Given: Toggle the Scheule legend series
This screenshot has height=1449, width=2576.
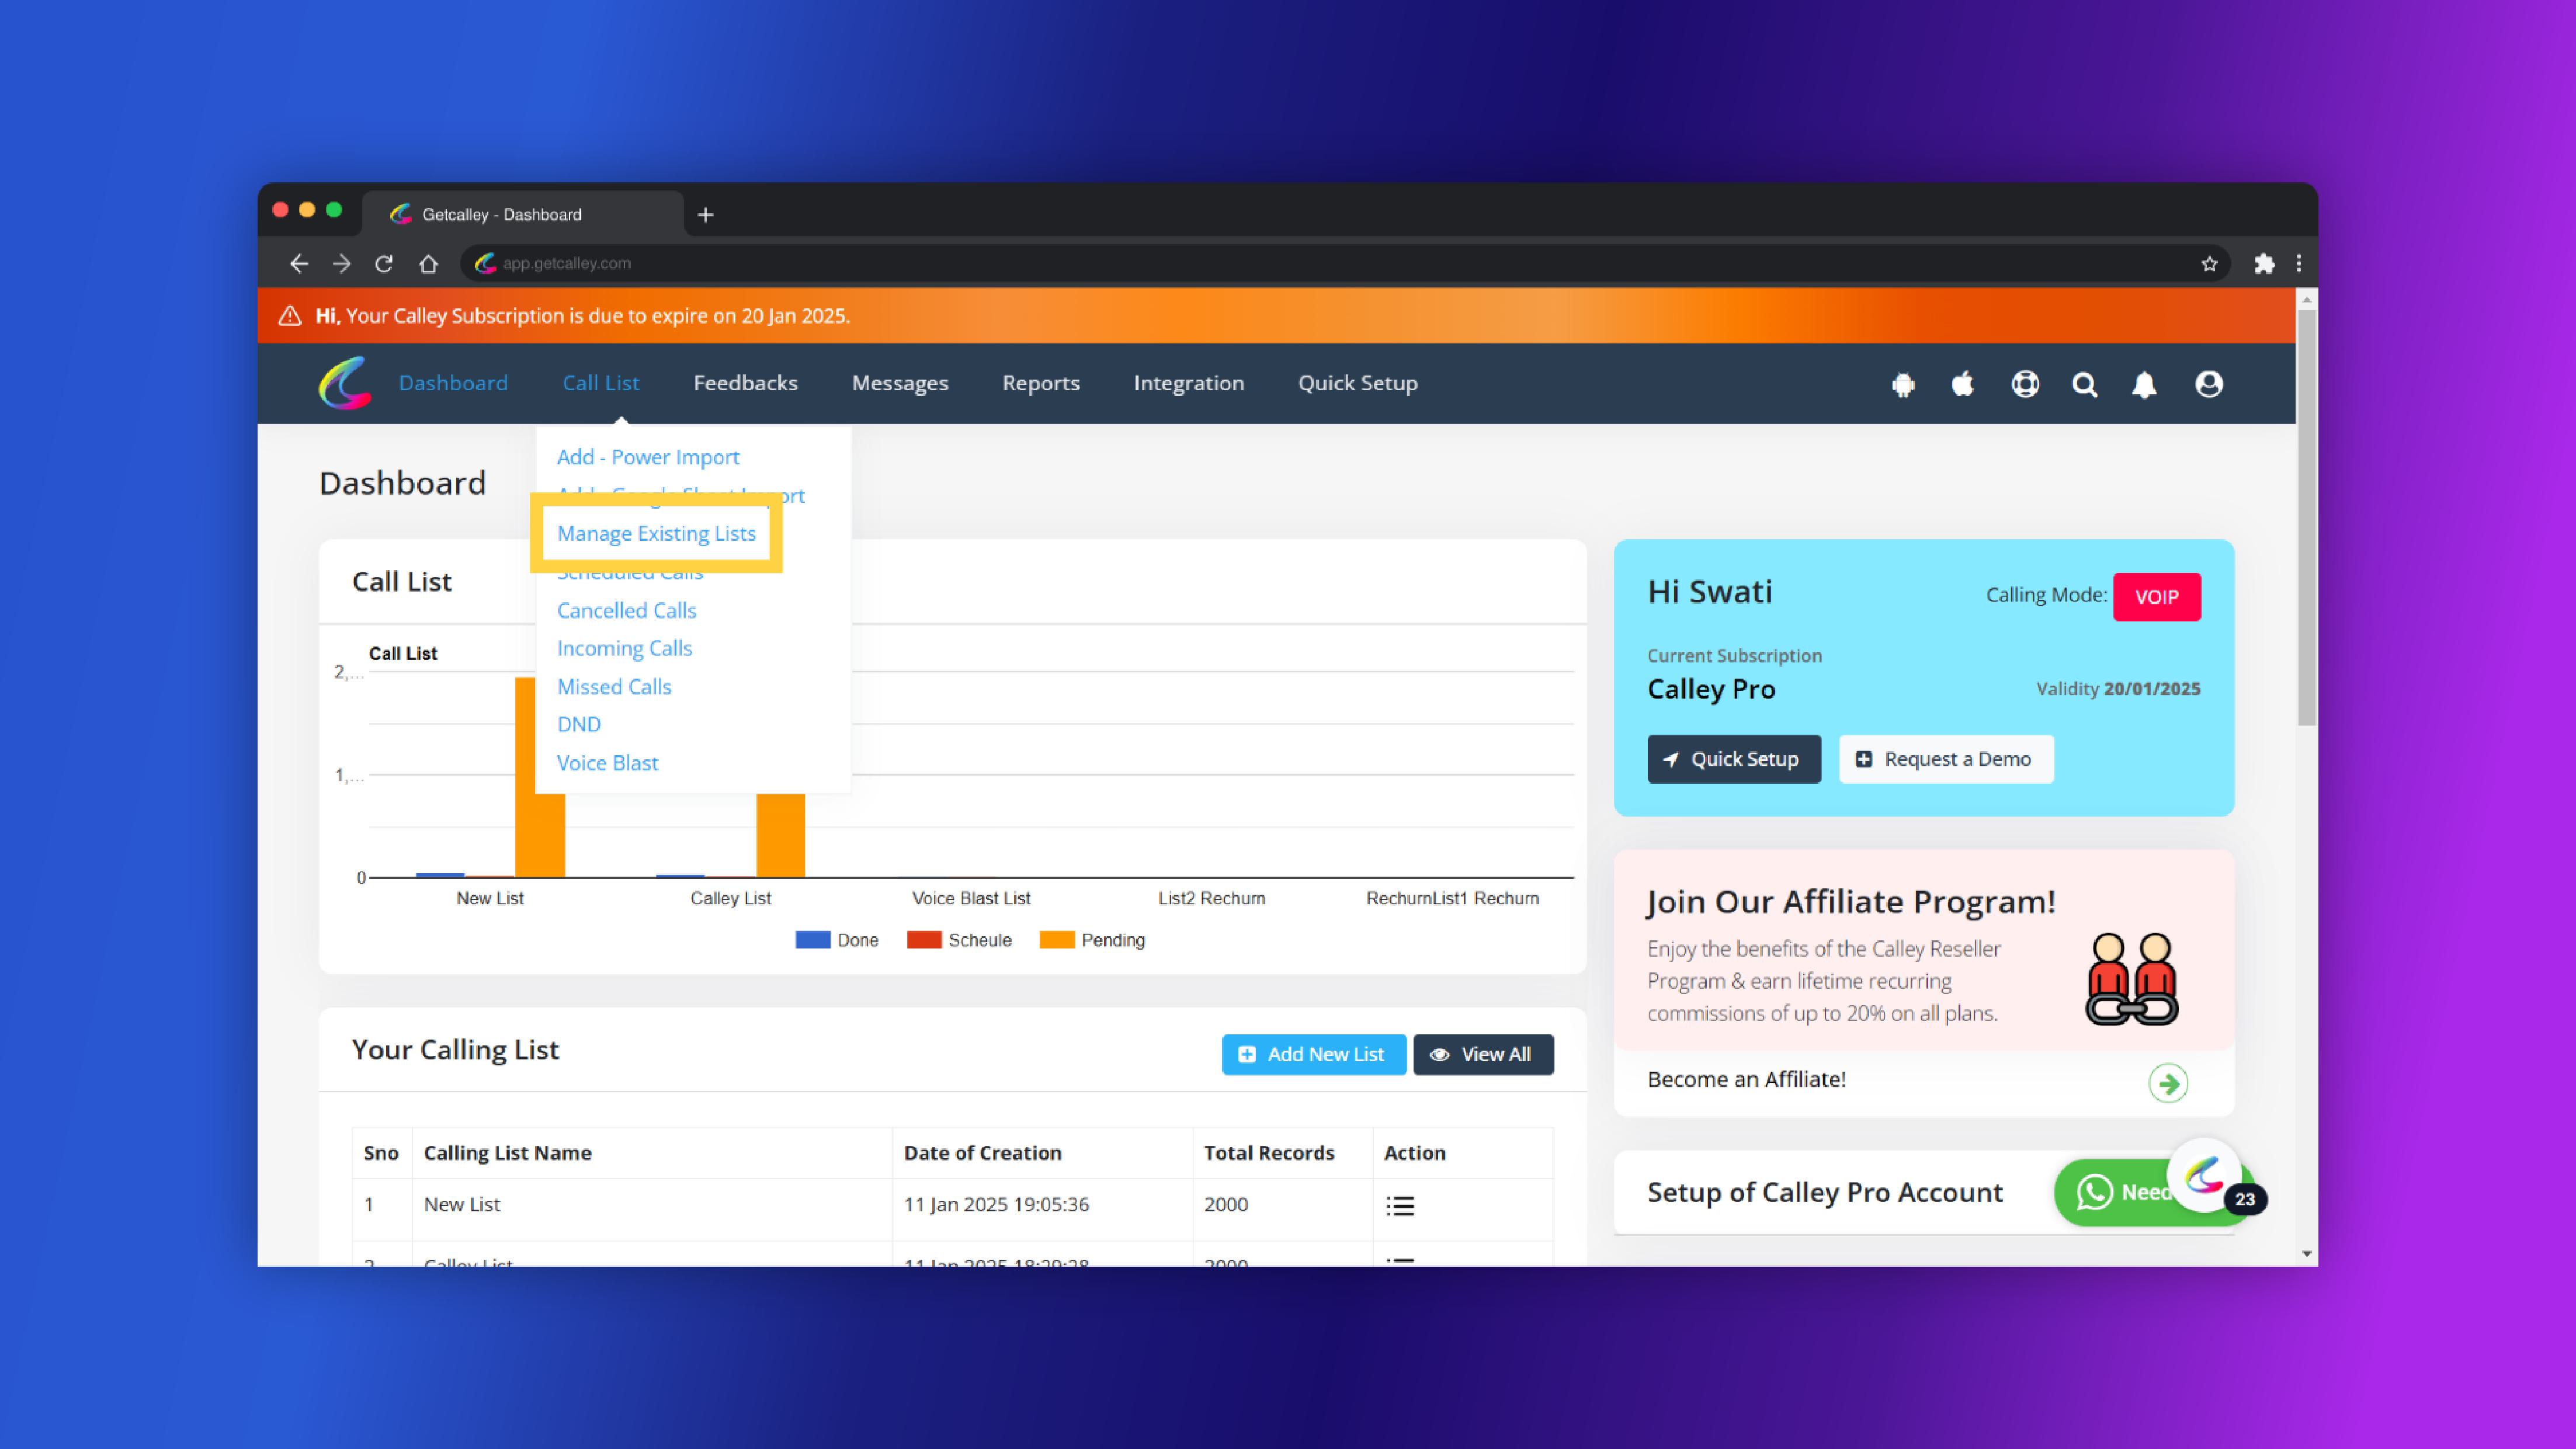Looking at the screenshot, I should pos(959,940).
